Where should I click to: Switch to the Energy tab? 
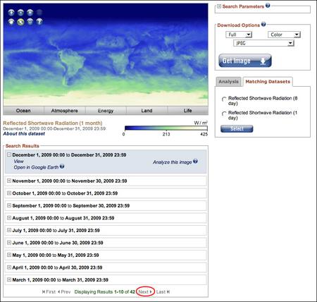106,111
